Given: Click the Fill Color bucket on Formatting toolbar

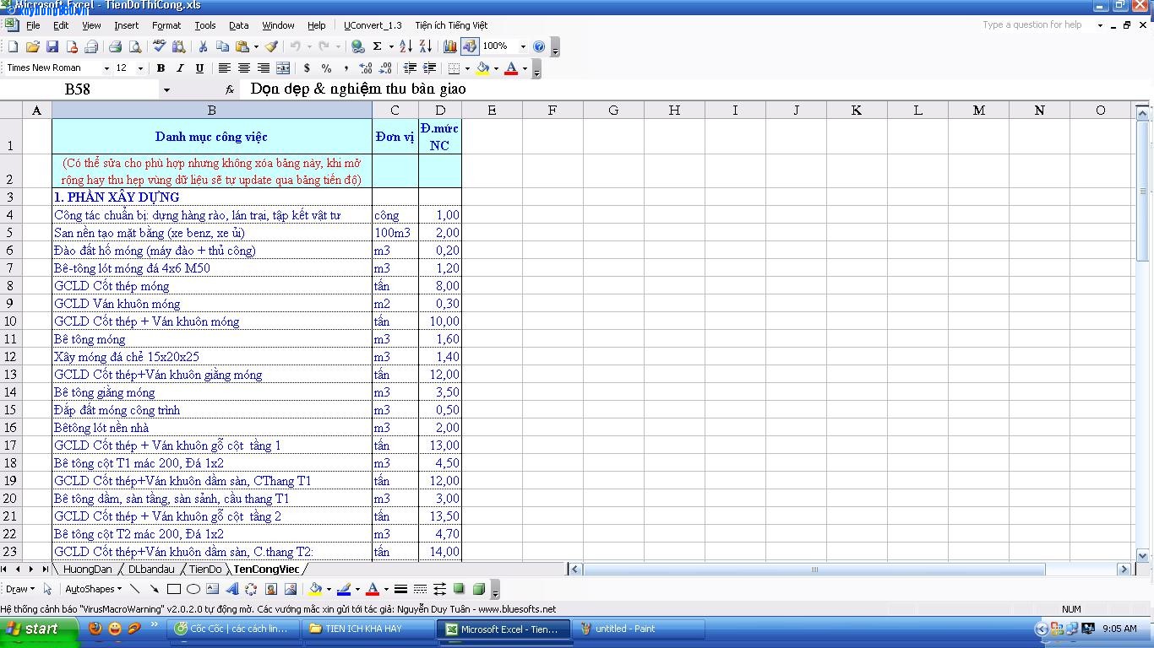Looking at the screenshot, I should point(483,68).
